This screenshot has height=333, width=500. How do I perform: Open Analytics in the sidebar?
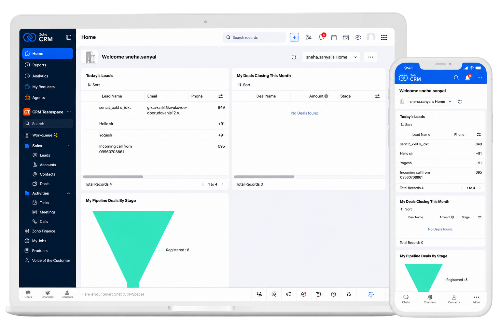48,76
